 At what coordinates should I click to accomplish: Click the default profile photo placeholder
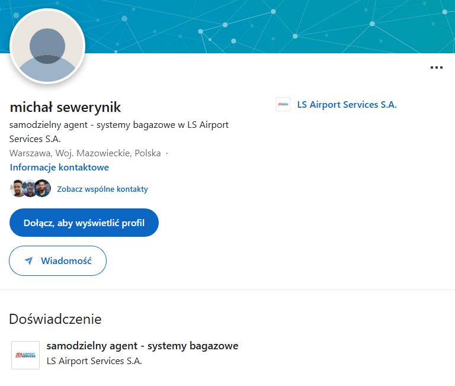(x=48, y=47)
